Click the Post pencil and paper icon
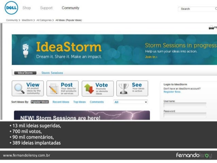 54,88
